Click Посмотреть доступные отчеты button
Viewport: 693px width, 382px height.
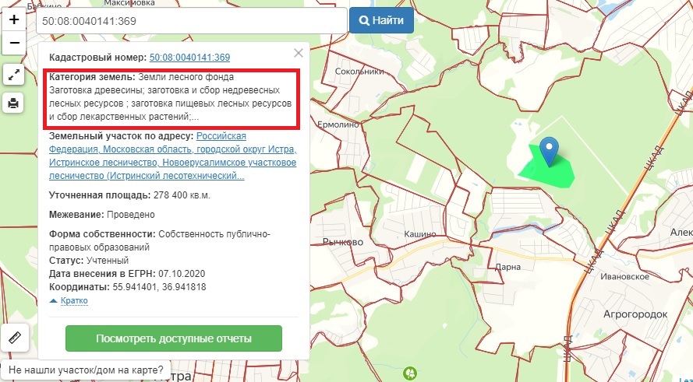tap(173, 339)
